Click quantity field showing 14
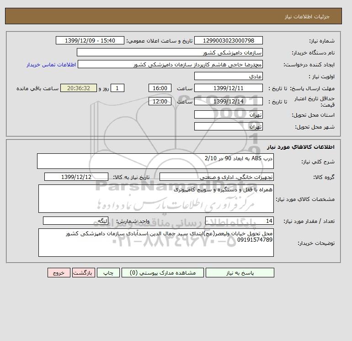The image size is (352, 341). (x=240, y=221)
